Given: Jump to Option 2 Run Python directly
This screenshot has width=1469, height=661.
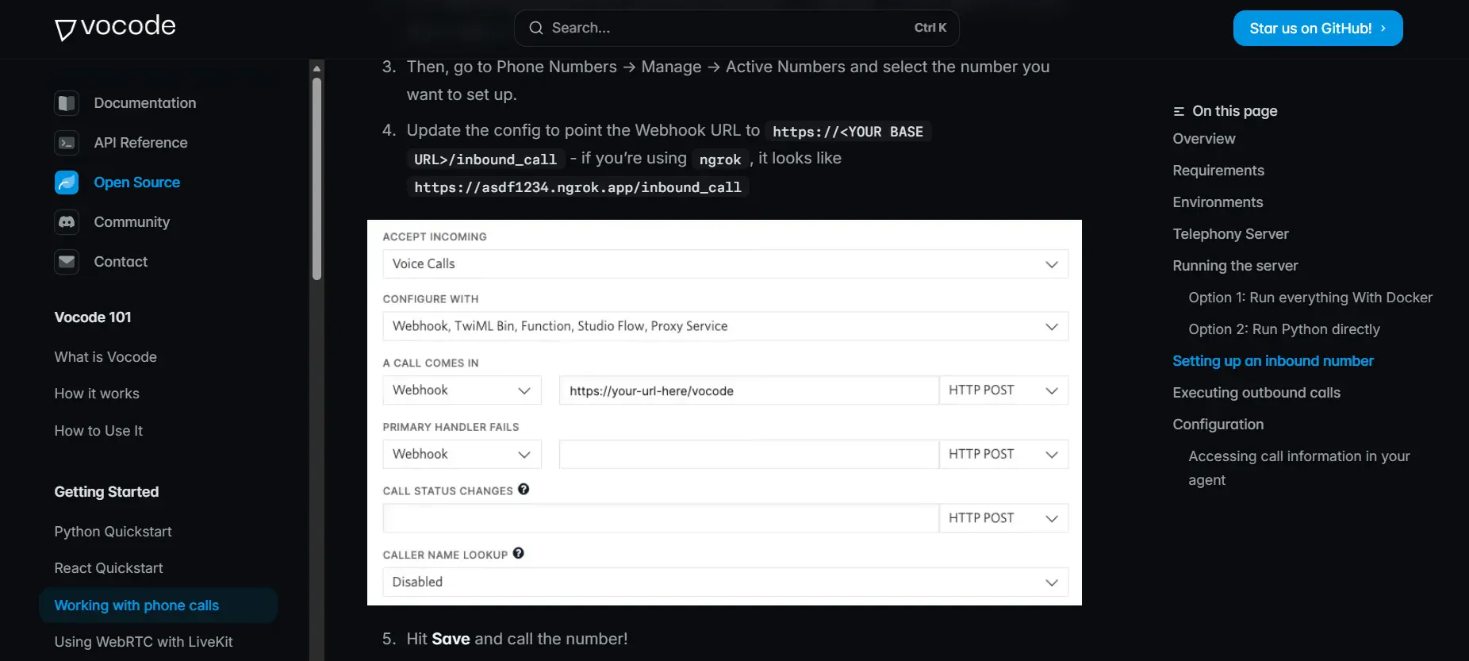Looking at the screenshot, I should coord(1284,329).
